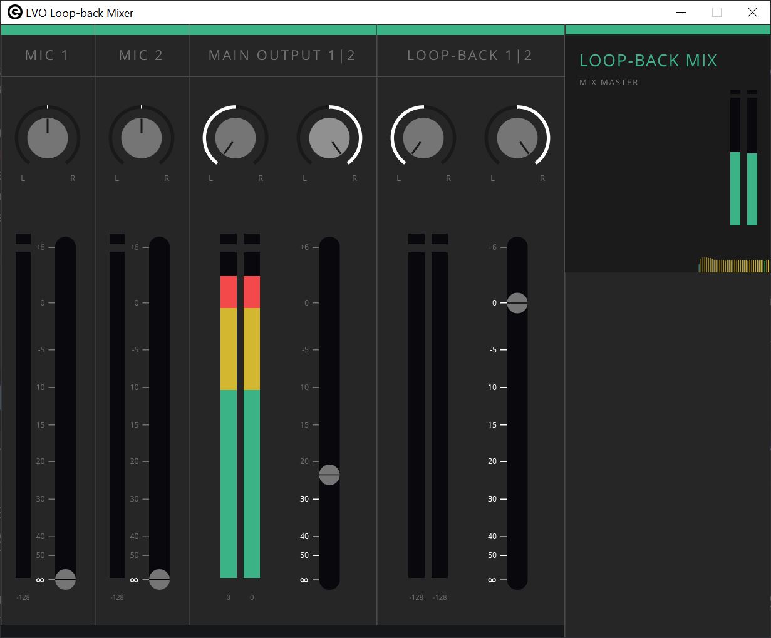Click the MIC 1 pan knob
Screen dimensions: 771x638
point(48,138)
